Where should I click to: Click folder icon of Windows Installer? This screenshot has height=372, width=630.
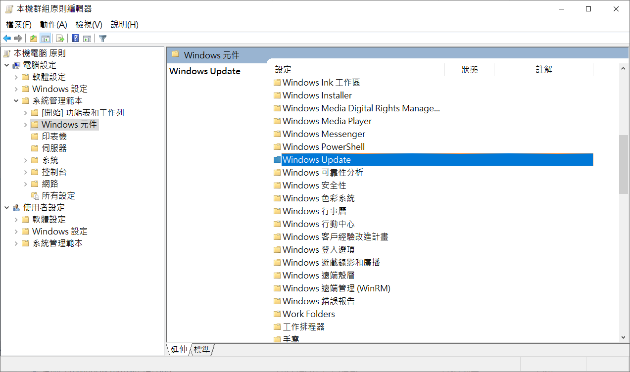(x=277, y=95)
